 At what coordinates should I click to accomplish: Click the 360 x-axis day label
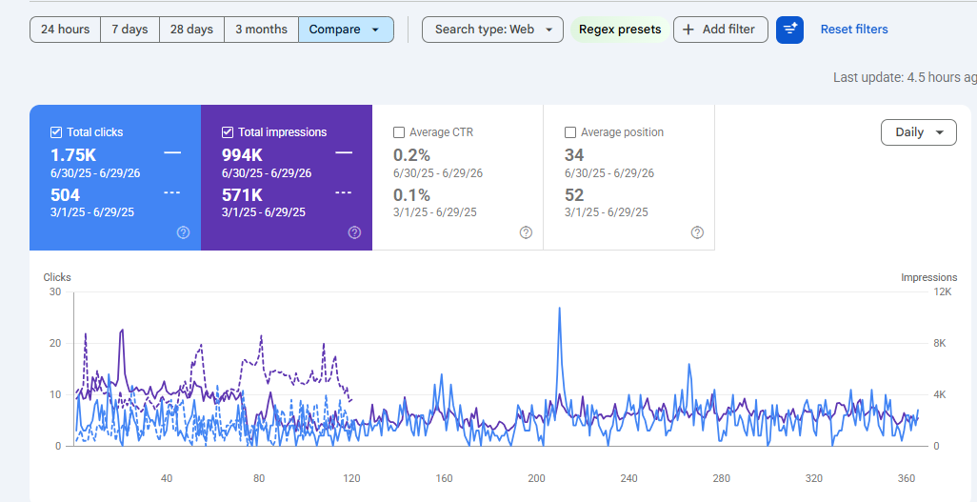click(x=907, y=478)
